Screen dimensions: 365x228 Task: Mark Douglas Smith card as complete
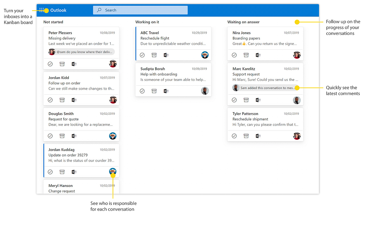click(x=50, y=136)
